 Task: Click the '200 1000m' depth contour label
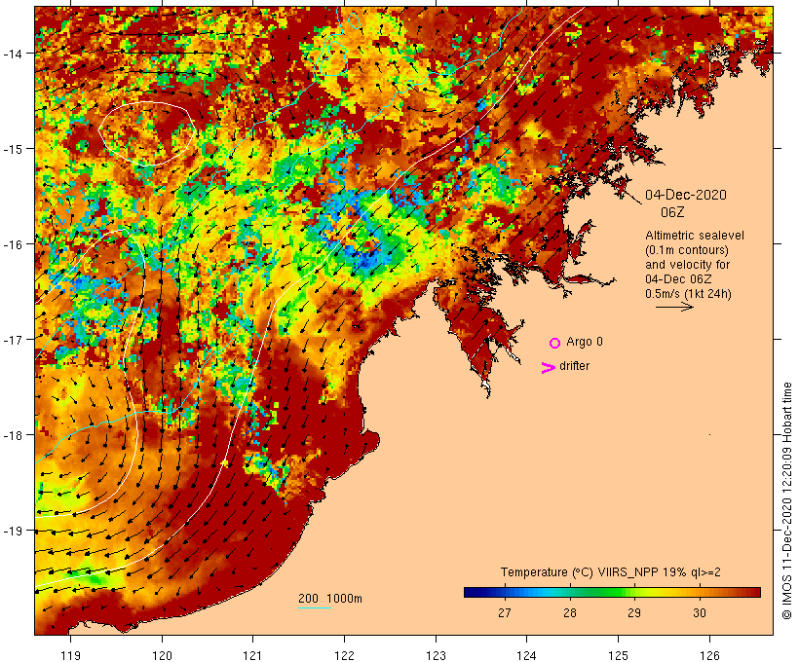click(x=330, y=599)
